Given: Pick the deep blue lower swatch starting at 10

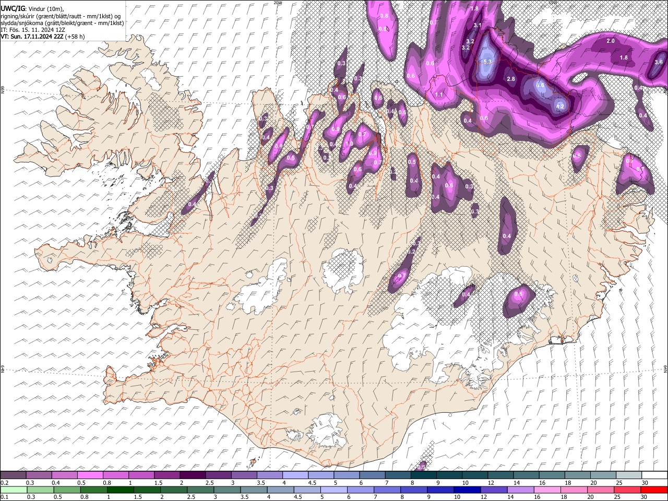Looking at the screenshot, I should [467, 490].
